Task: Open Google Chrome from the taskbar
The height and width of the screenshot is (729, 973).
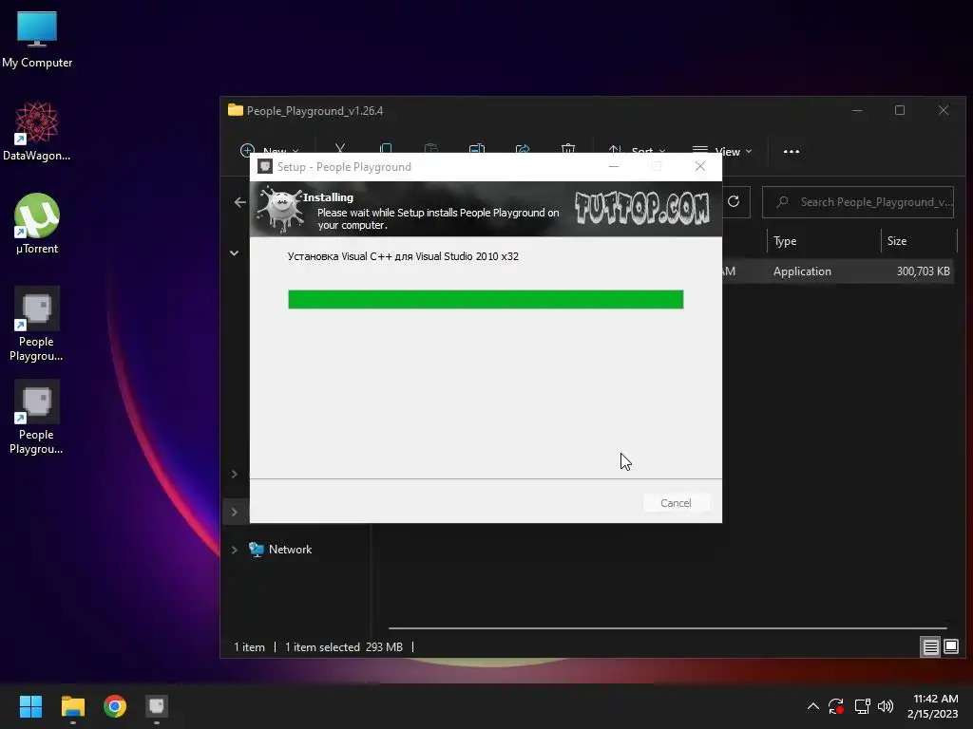Action: [115, 706]
